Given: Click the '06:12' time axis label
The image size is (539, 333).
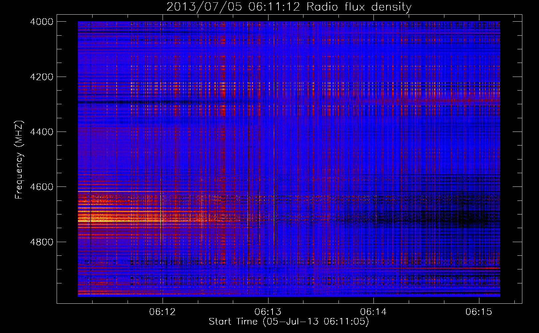Looking at the screenshot, I should click(162, 312).
